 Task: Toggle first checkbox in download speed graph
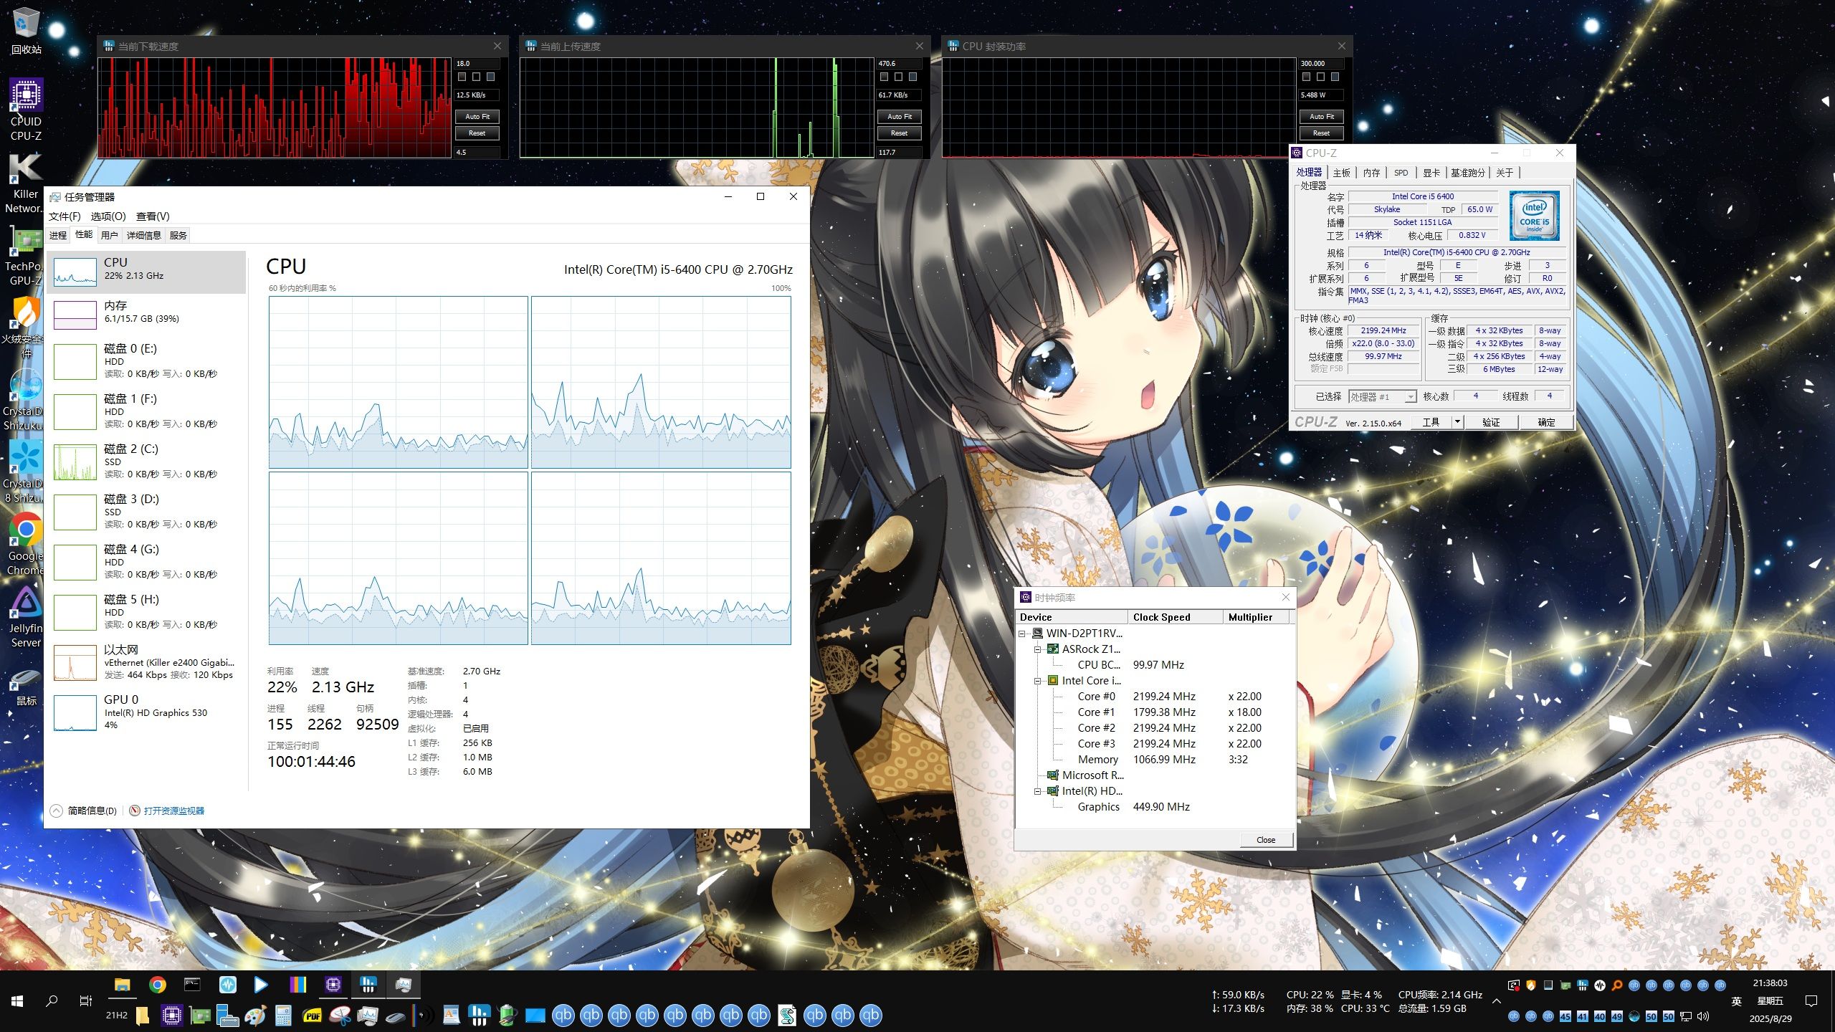coord(462,77)
